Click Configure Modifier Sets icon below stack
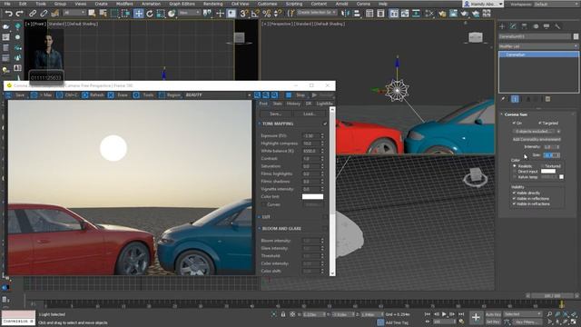 (x=547, y=99)
